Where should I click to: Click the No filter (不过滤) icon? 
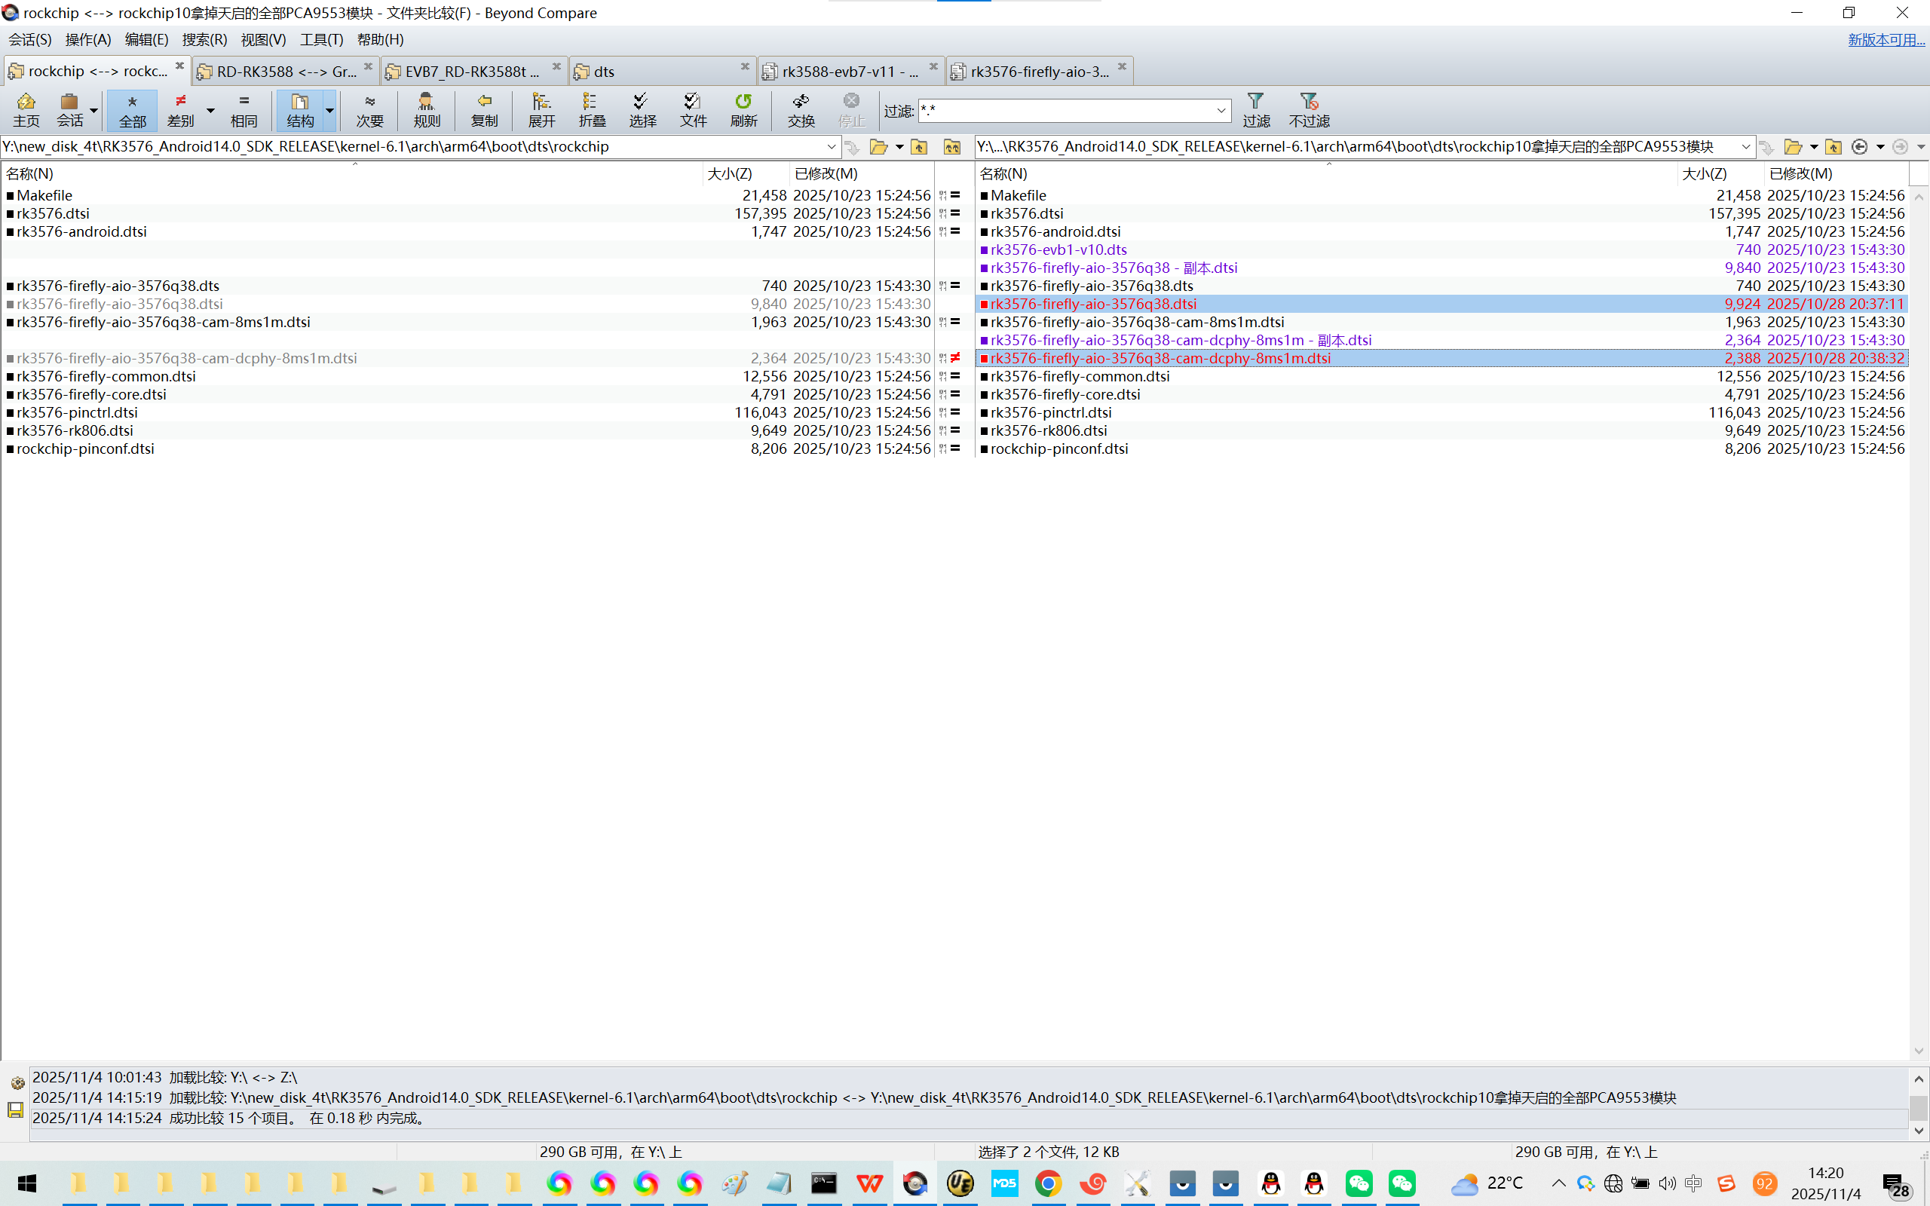pos(1309,109)
